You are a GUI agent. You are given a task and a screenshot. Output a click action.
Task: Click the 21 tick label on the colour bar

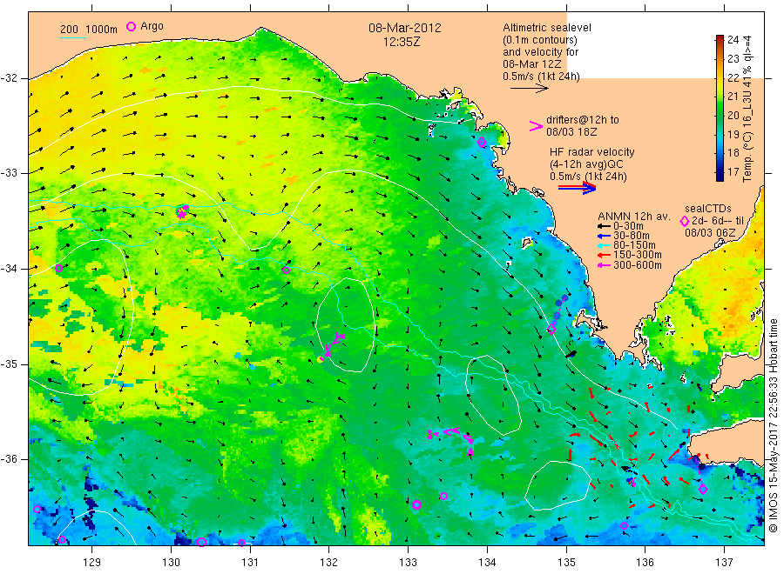pyautogui.click(x=733, y=97)
